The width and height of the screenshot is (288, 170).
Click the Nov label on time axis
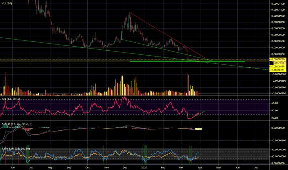106,168
